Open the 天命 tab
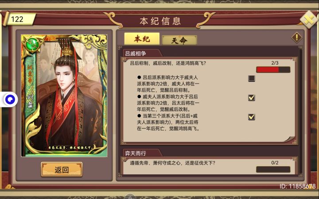This screenshot has width=319, height=199. click(x=179, y=40)
